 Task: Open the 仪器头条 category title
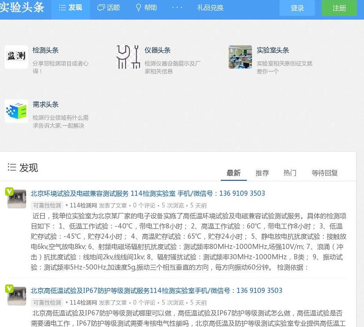pos(158,50)
